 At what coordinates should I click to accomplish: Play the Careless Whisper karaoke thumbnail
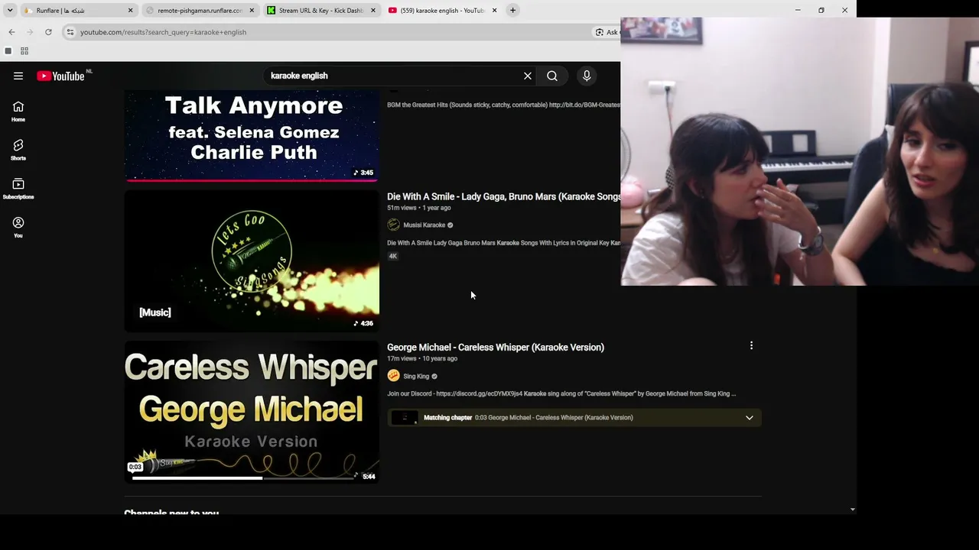(x=252, y=412)
